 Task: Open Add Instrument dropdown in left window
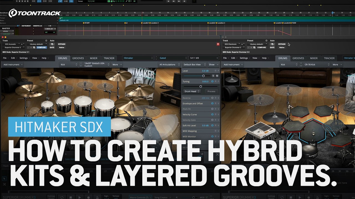click(x=13, y=65)
